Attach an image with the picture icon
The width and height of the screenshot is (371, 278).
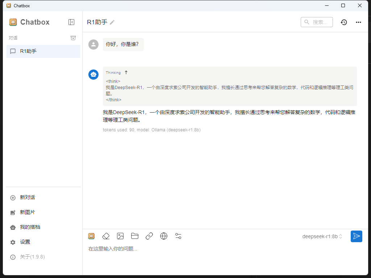(120, 236)
